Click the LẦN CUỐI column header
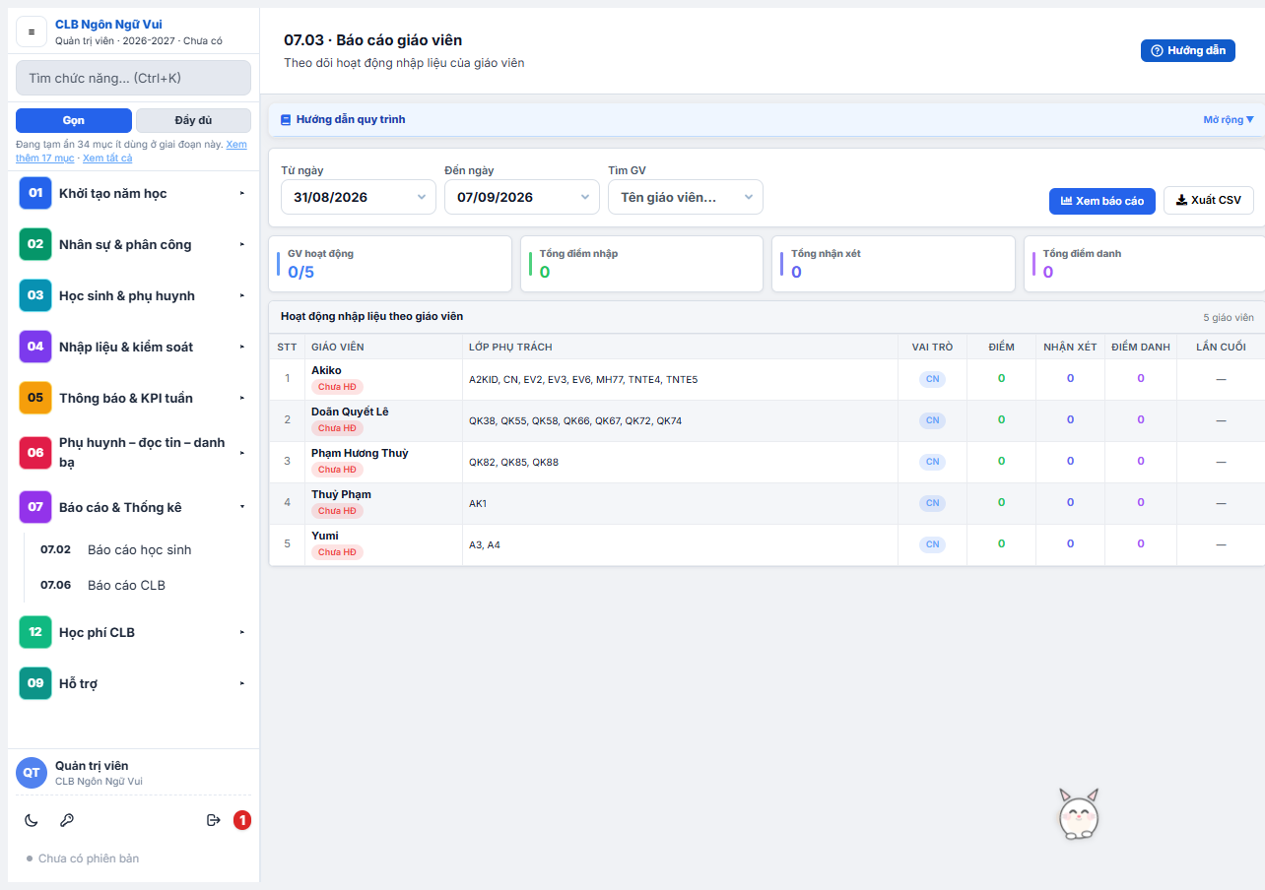 click(1221, 347)
